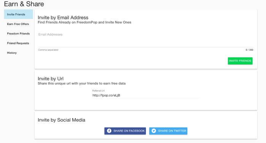The height and width of the screenshot is (143, 266).
Task: Click 'Share this unique url' description text
Action: (x=82, y=83)
